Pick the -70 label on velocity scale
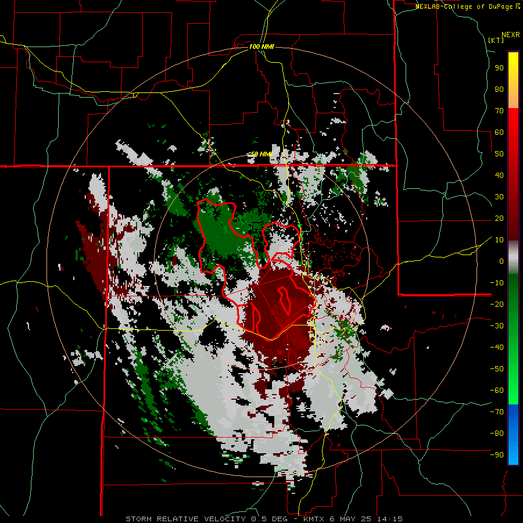The image size is (523, 523). coord(497,412)
